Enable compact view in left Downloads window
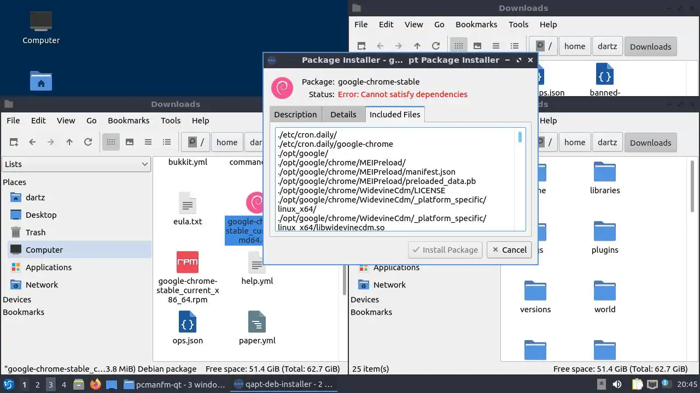The height and width of the screenshot is (393, 700). click(x=148, y=142)
